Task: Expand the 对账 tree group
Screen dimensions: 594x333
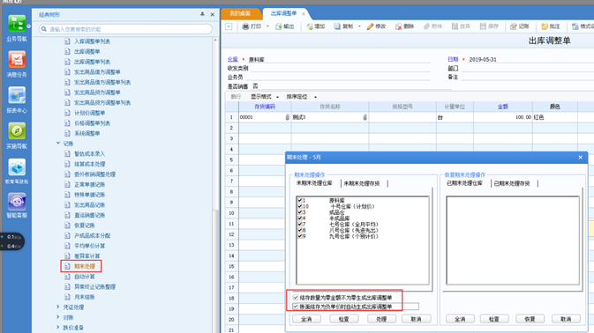Action: 58,317
